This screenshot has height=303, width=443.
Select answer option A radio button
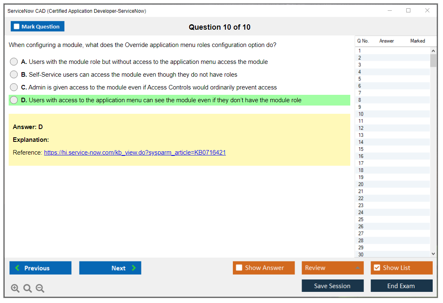pos(14,62)
